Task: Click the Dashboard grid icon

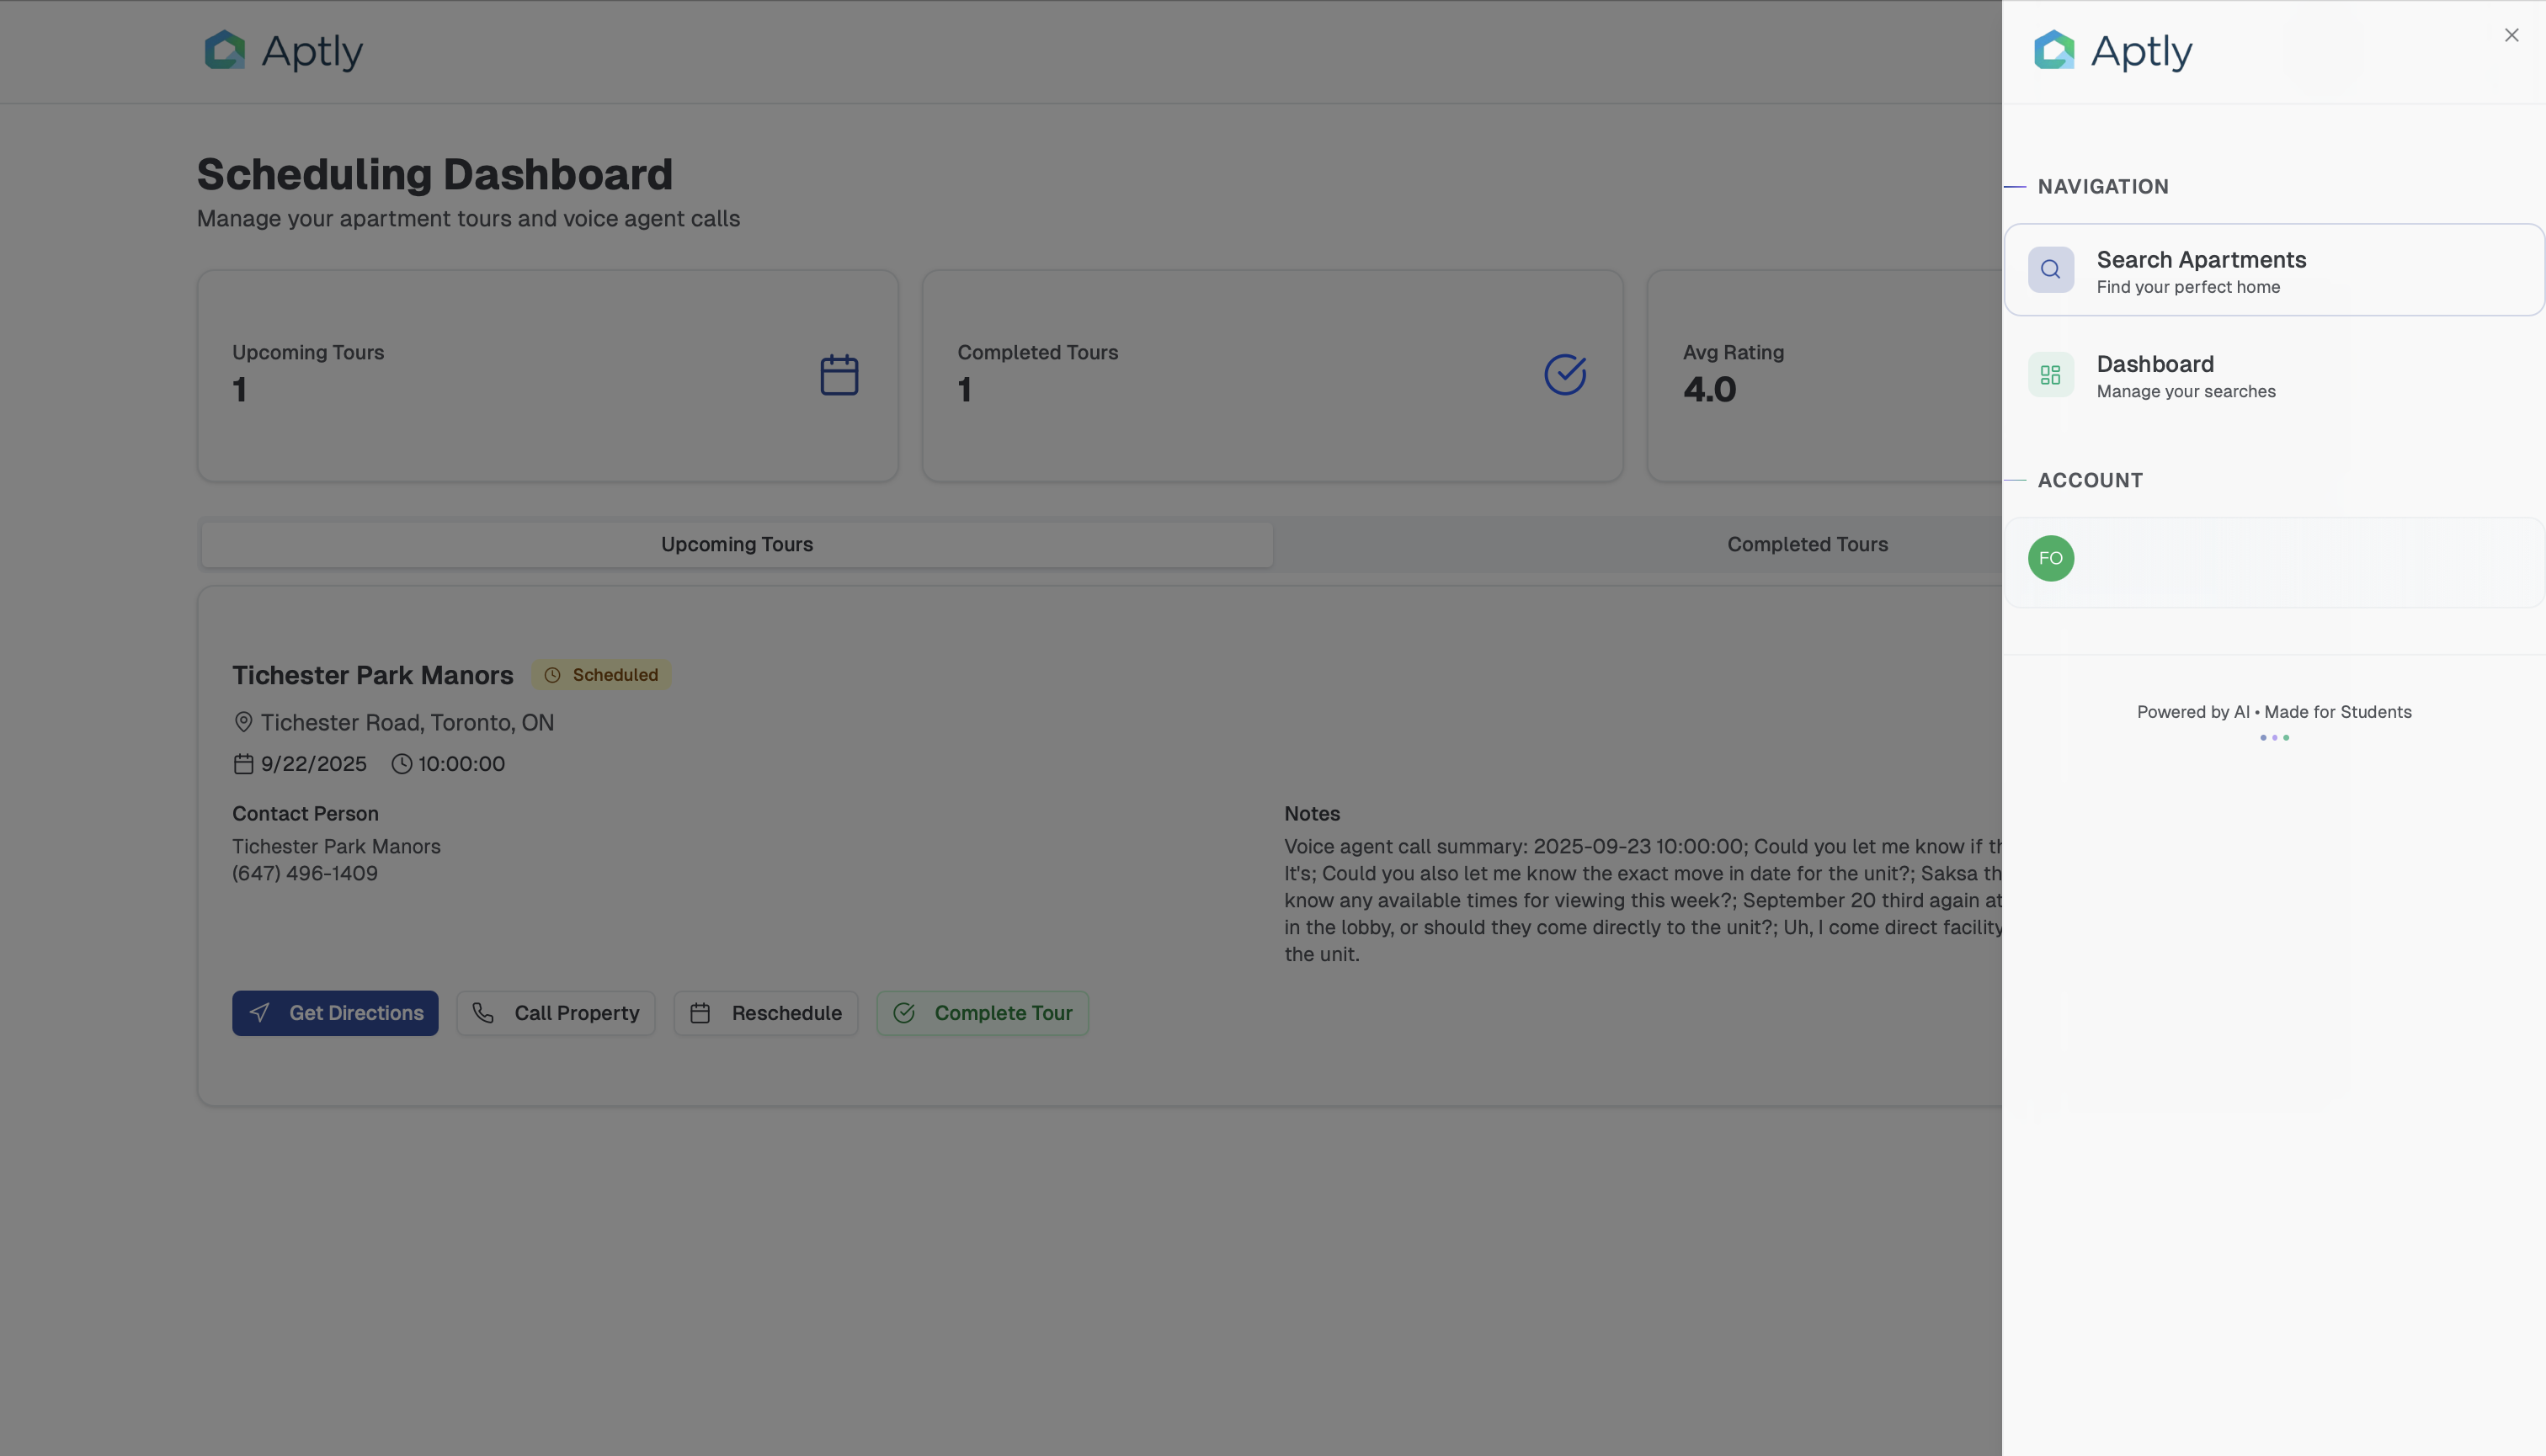Action: [x=2050, y=375]
